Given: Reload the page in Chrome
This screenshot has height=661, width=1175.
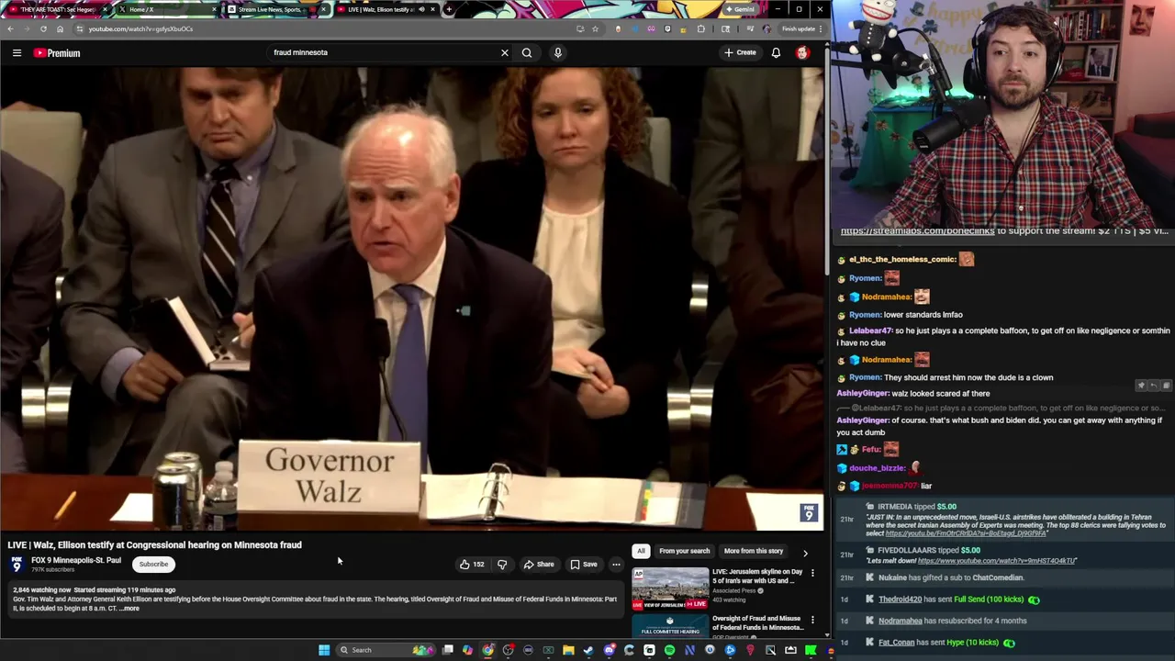Looking at the screenshot, I should 43,28.
